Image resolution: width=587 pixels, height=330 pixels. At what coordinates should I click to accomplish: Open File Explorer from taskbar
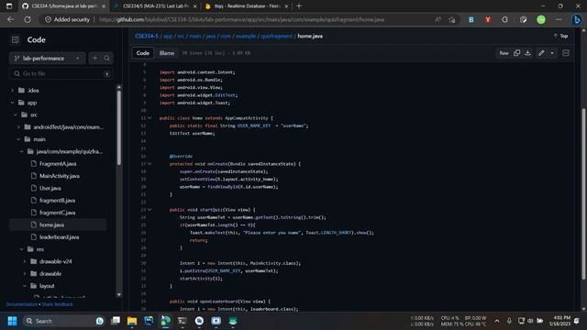(x=132, y=321)
